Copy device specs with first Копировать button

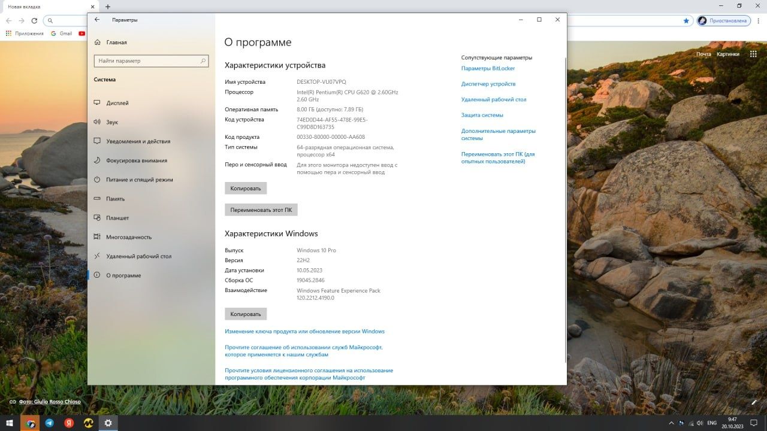coord(246,188)
